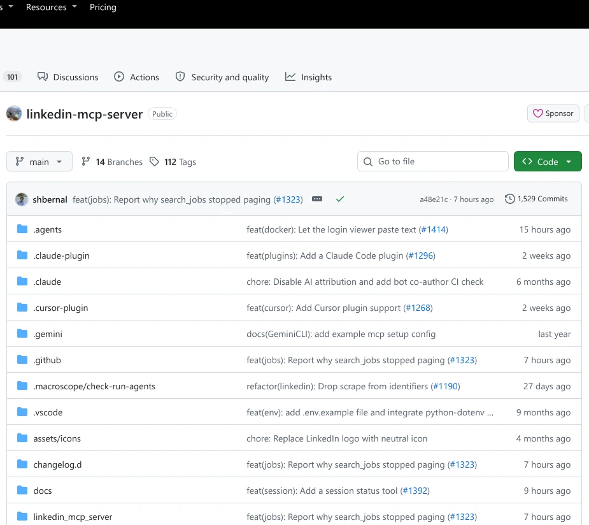
Task: Open the shbernal author profile link
Action: point(50,199)
